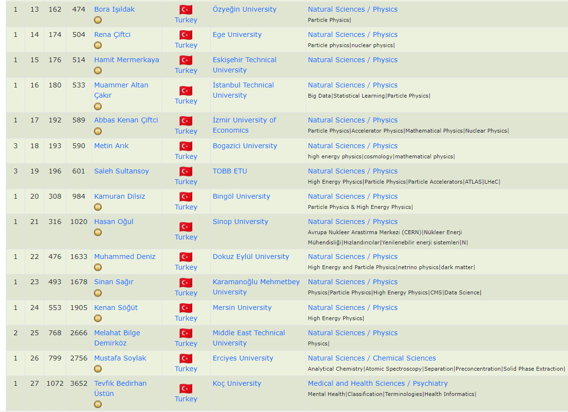The image size is (568, 412).
Task: Go to Eskişehir Technical University
Action: click(244, 65)
